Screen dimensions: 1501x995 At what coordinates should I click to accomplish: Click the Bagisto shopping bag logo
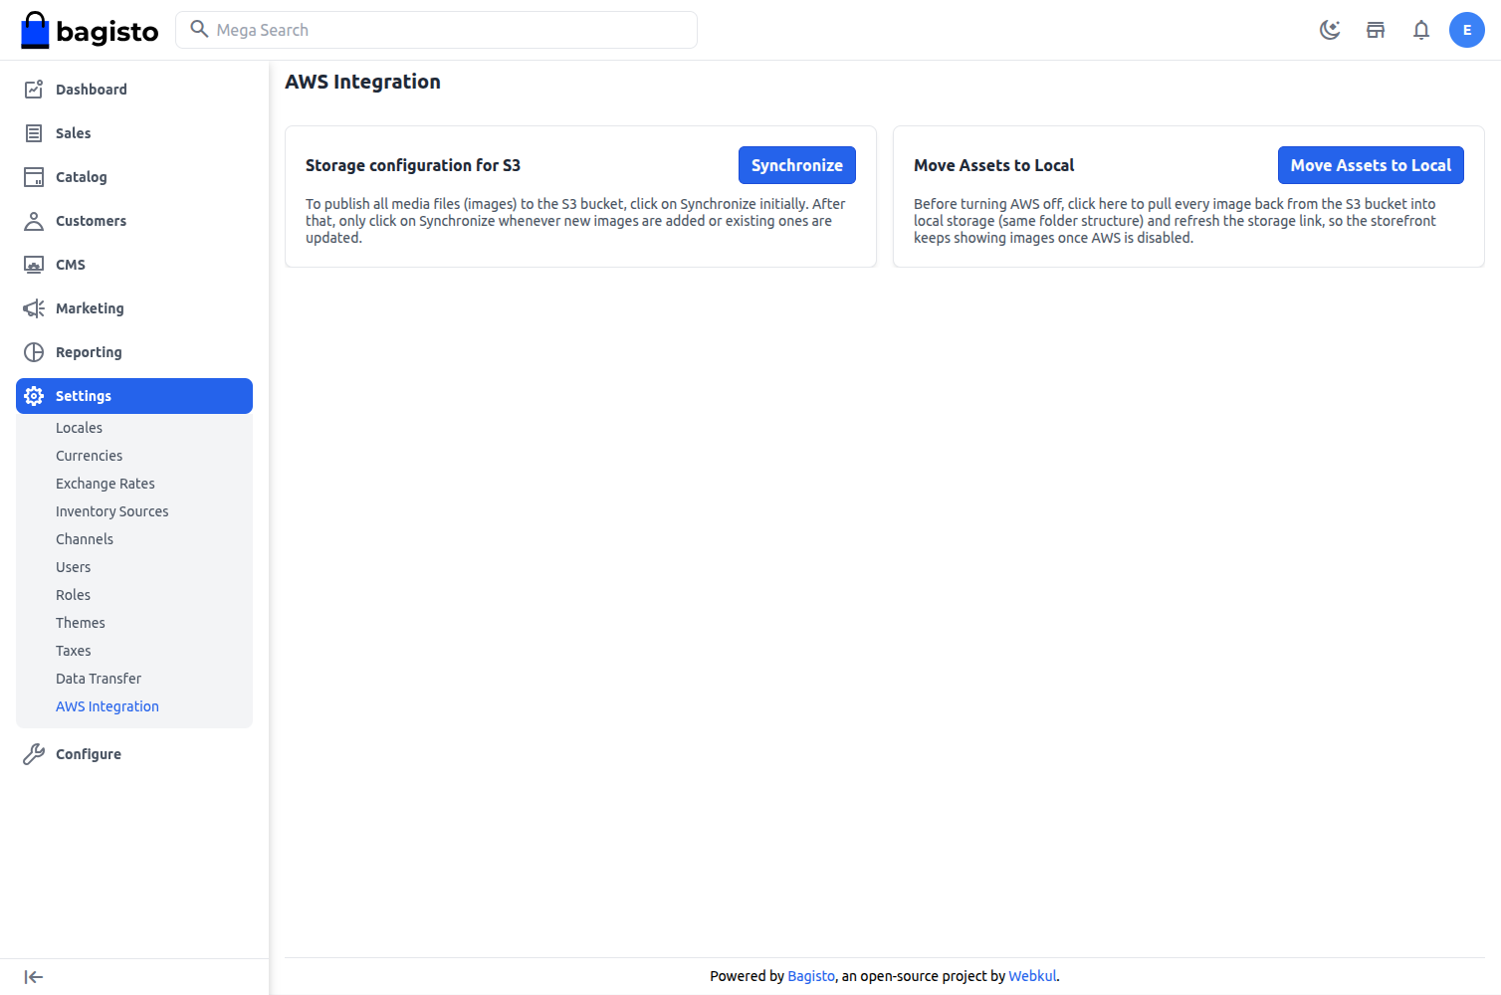pos(35,30)
